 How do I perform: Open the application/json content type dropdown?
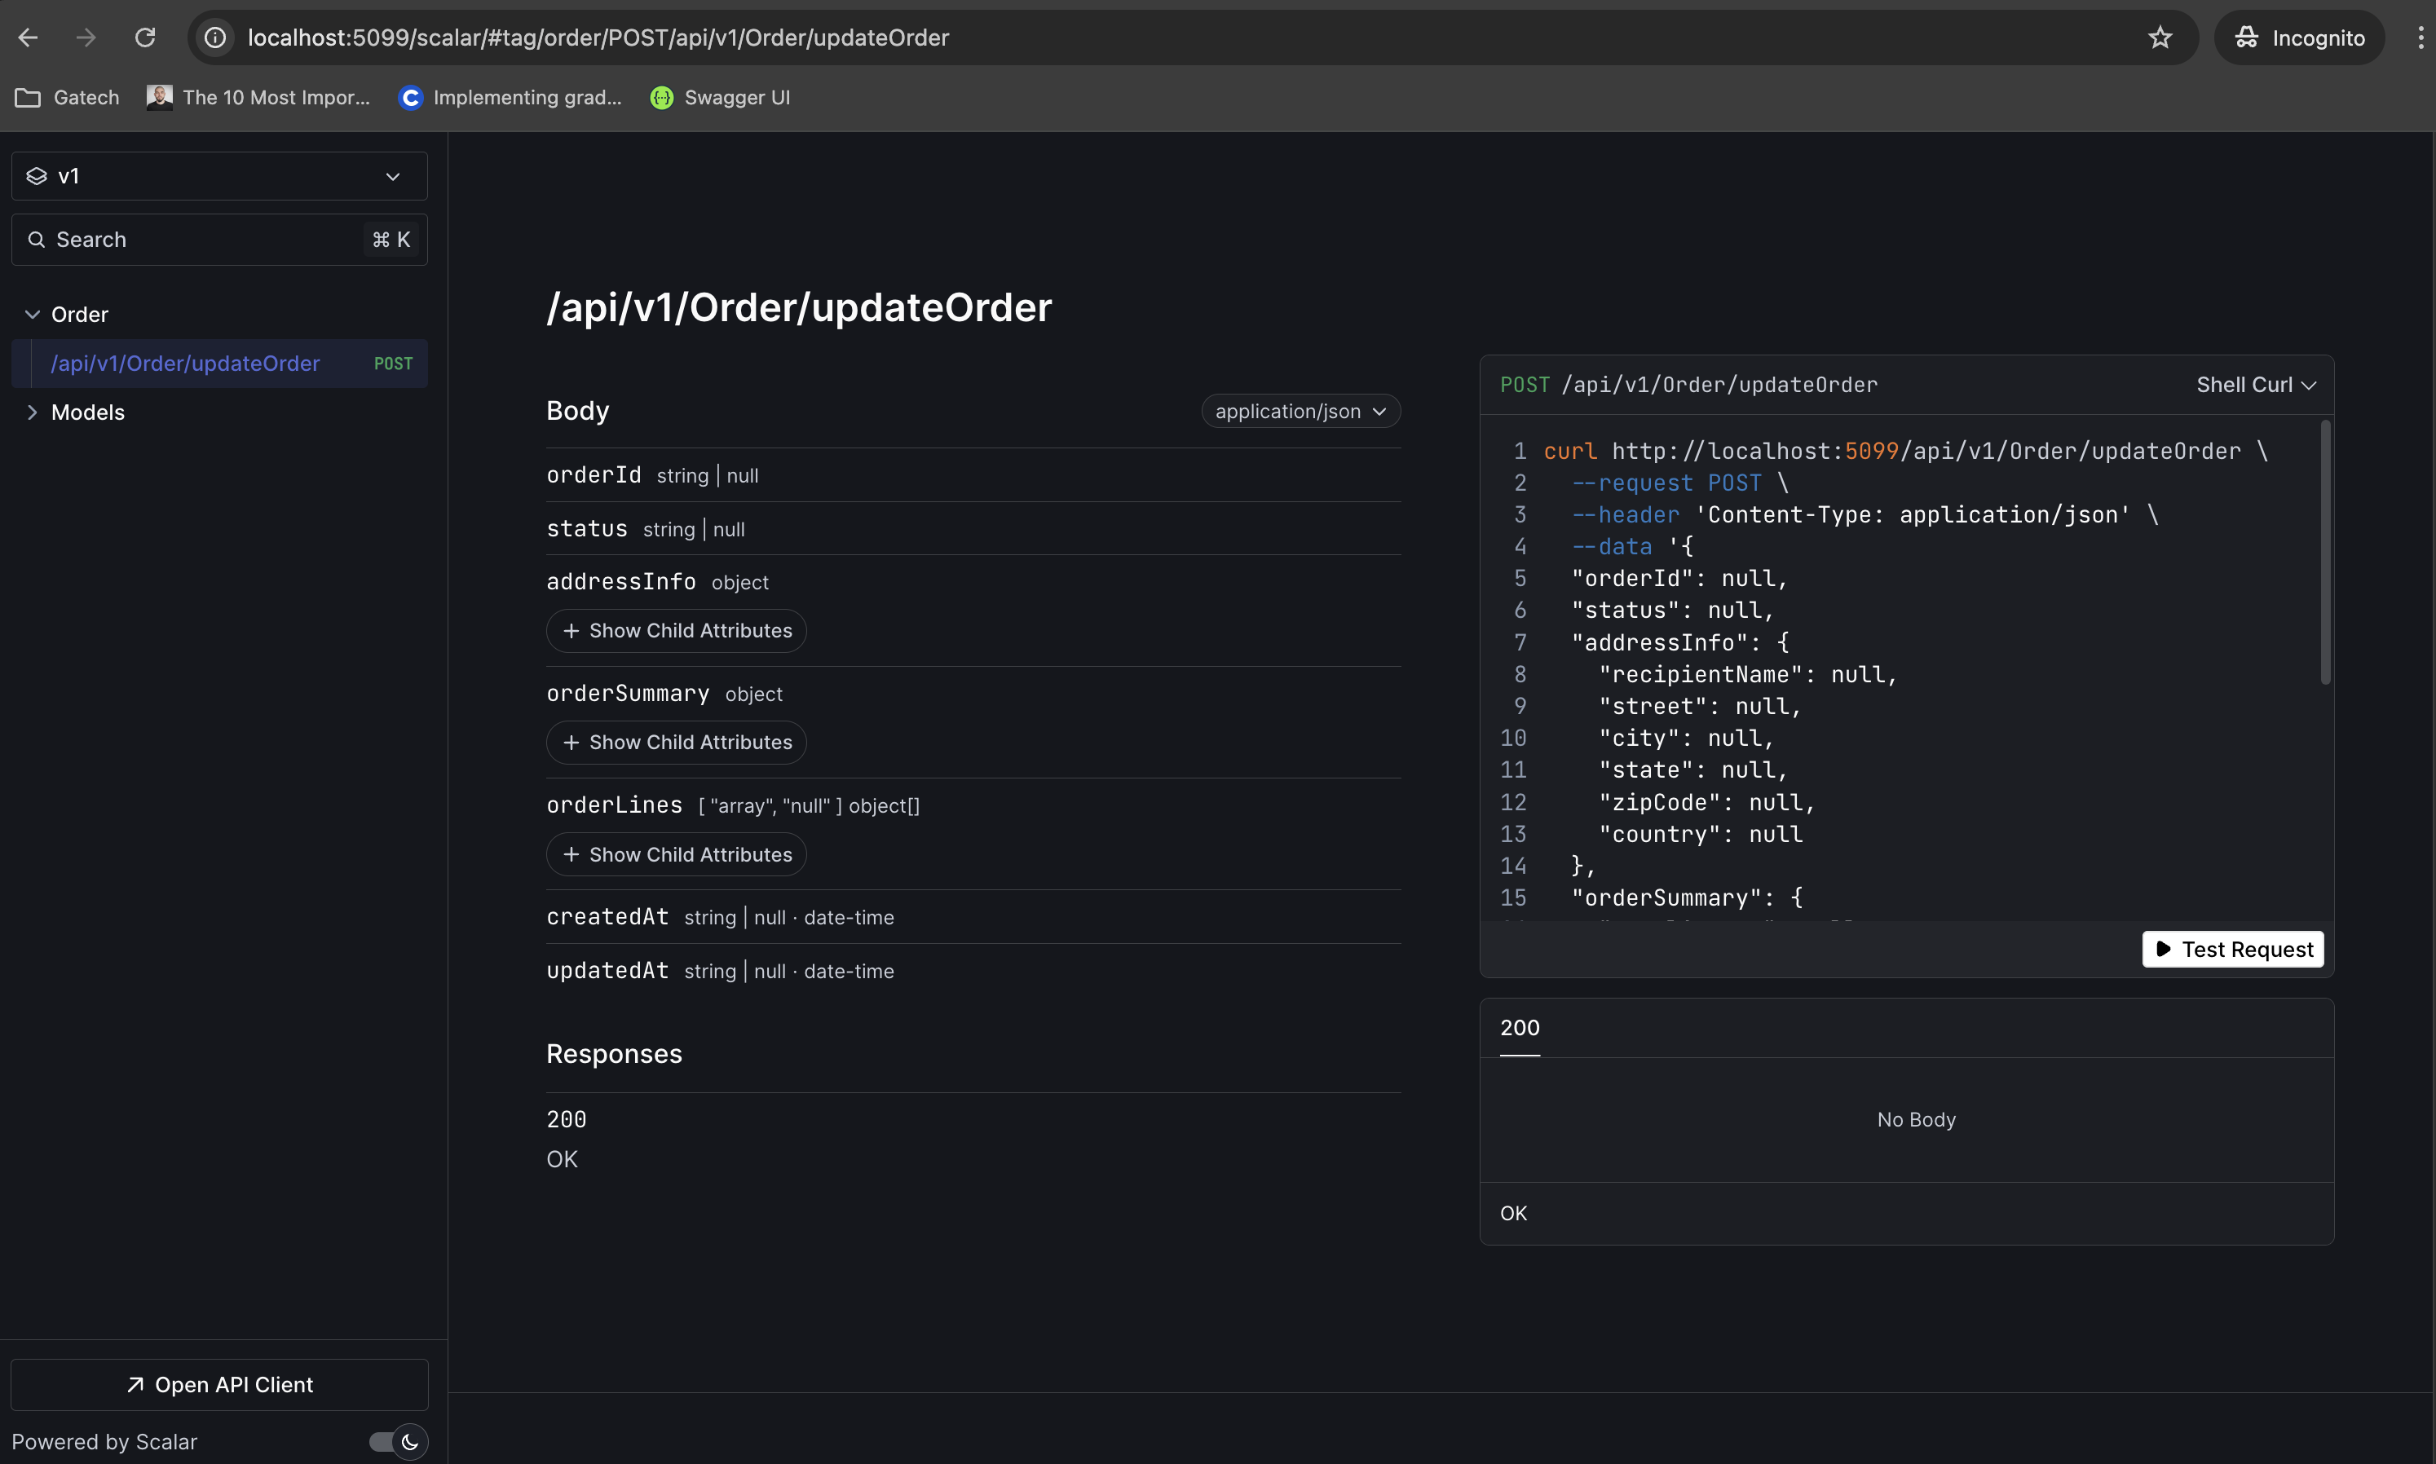[1300, 412]
